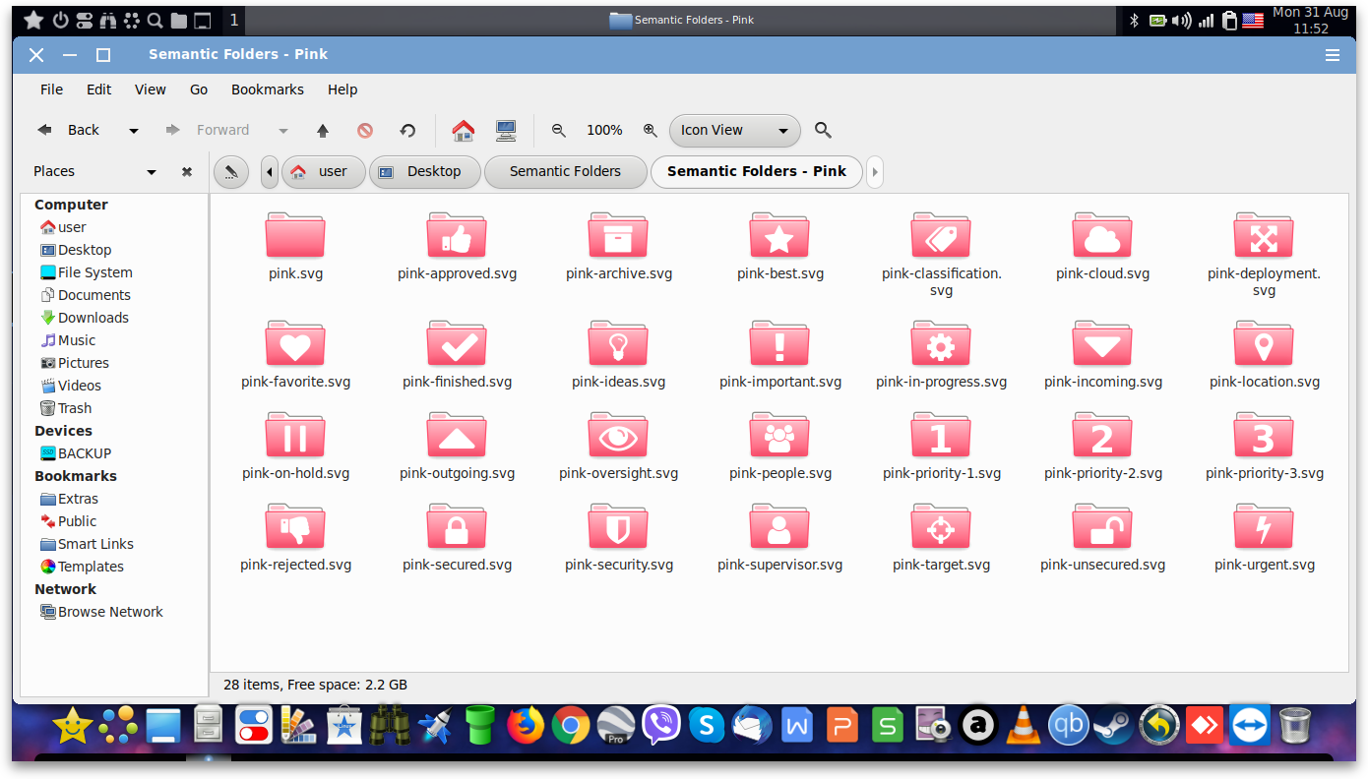The height and width of the screenshot is (779, 1368).
Task: Launch Firefox from the dock
Action: coord(526,726)
